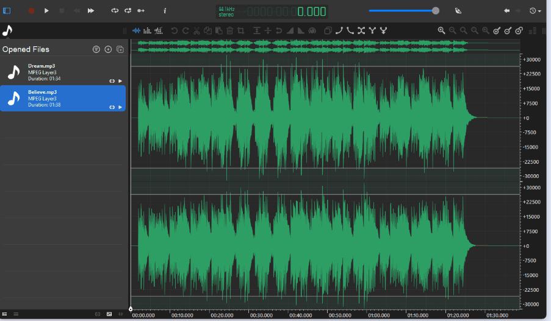Click the volume slider handle
Image resolution: width=551 pixels, height=321 pixels.
pos(436,10)
